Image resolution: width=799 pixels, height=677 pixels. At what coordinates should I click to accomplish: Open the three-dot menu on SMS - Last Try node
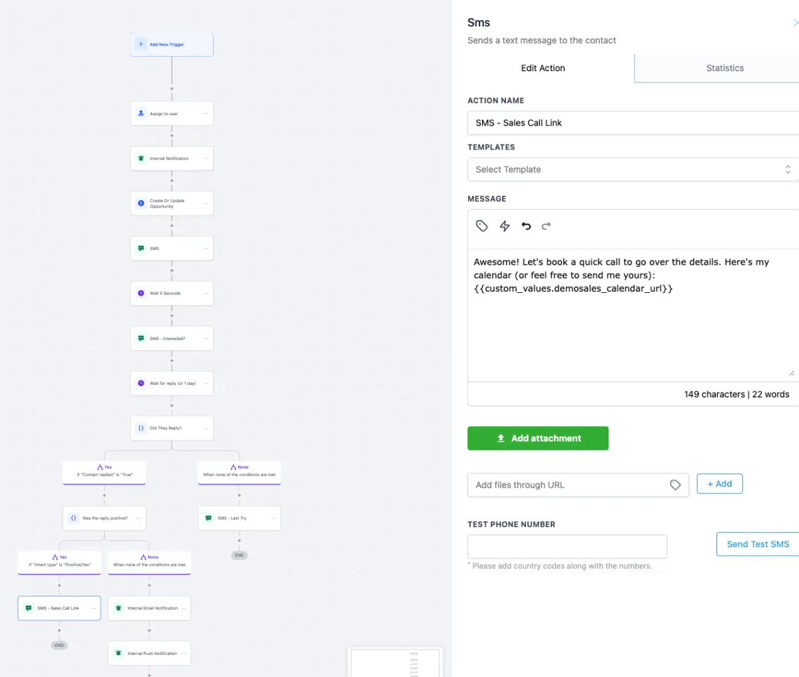point(273,518)
